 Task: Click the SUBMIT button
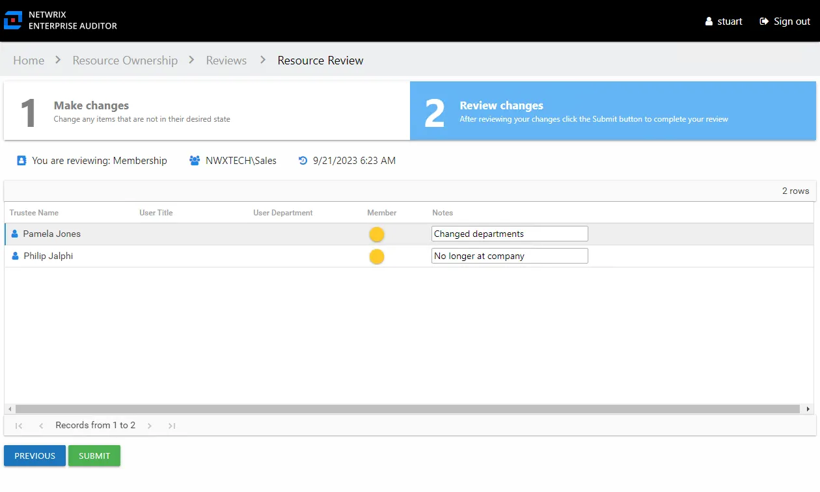pyautogui.click(x=94, y=456)
